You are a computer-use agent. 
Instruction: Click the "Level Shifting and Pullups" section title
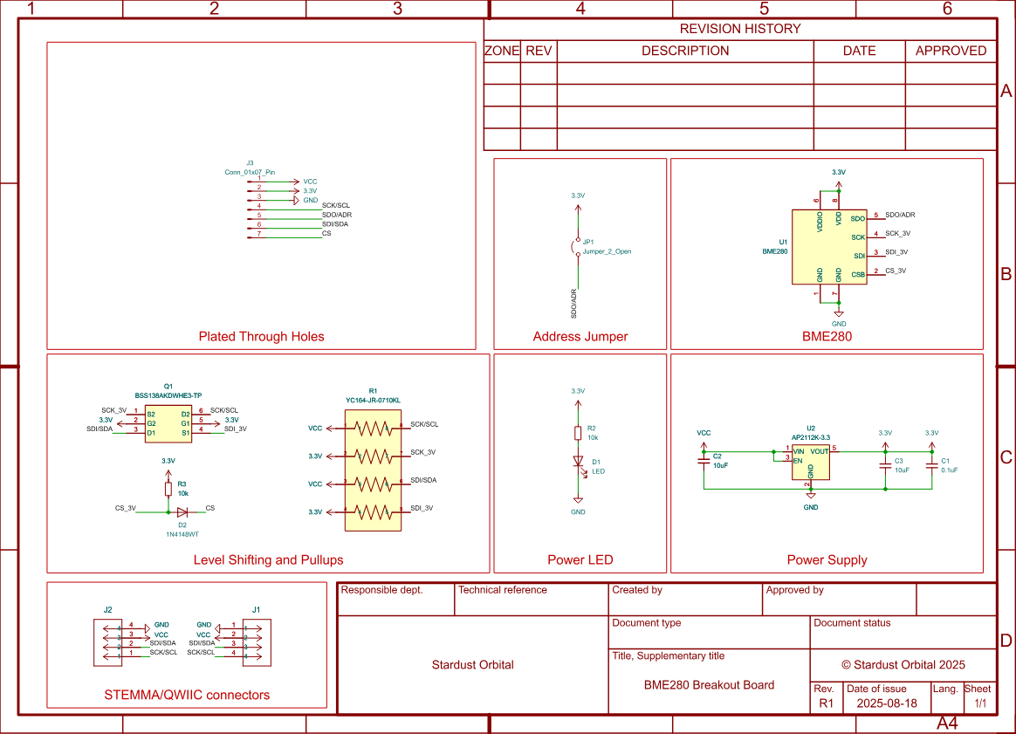pos(268,559)
